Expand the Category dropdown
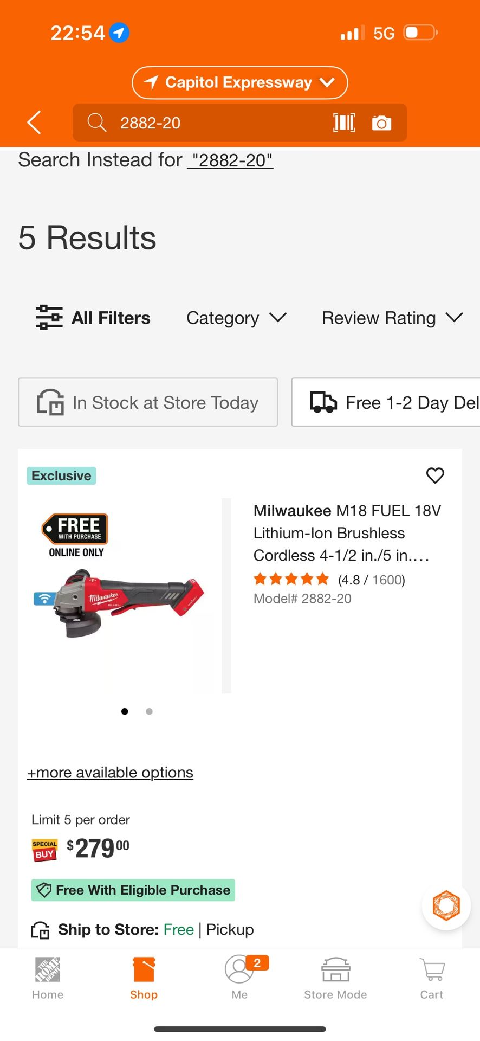The width and height of the screenshot is (480, 1041). coord(236,318)
